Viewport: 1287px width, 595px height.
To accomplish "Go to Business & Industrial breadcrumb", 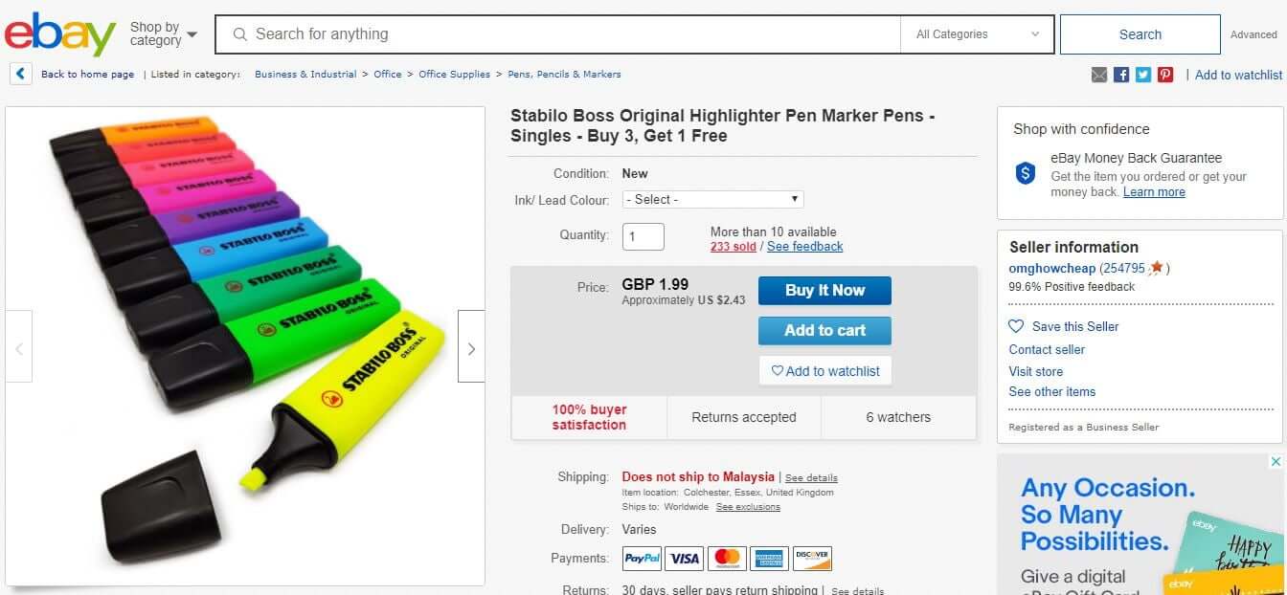I will click(305, 74).
